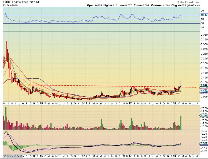
Task: Click the 0.250 price axis label
Action: [x=204, y=54]
